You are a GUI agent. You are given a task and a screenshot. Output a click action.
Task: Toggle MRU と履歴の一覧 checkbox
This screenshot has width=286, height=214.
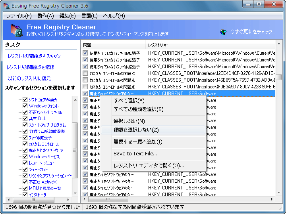pos(25,188)
